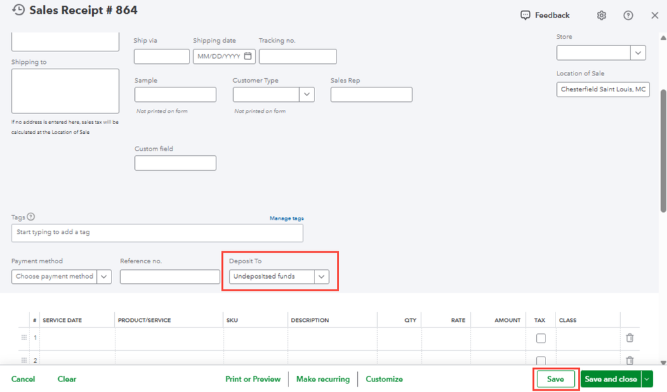This screenshot has height=392, width=667.
Task: Click the Tags help info icon
Action: point(31,217)
